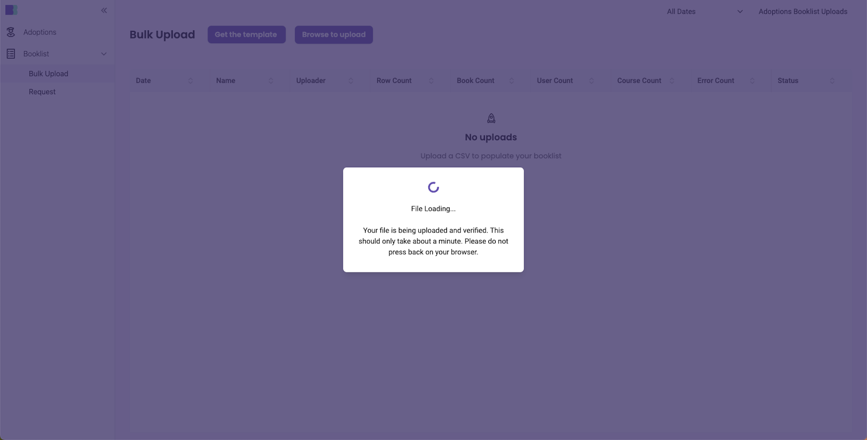Open the All Dates dropdown
Image resolution: width=867 pixels, height=440 pixels.
tap(704, 11)
